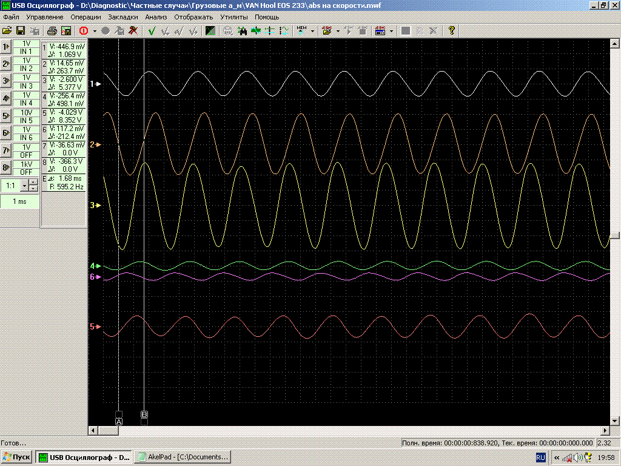Screen dimensions: 621x466
Task: Click the USB Осциллограф taskbar button
Action: (84, 457)
